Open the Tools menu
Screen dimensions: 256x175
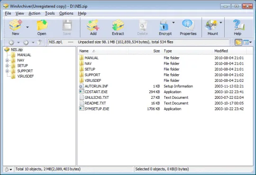point(50,13)
